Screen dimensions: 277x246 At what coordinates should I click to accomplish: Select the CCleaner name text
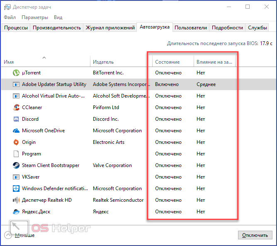click(32, 107)
